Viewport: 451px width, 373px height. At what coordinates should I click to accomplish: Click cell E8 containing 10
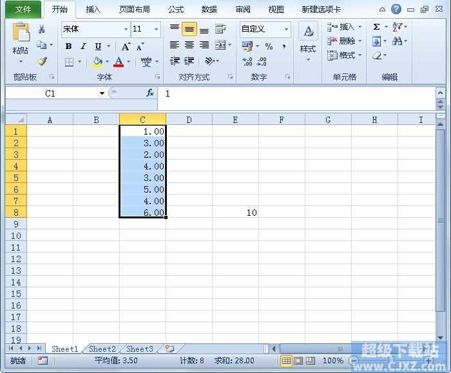pos(235,212)
